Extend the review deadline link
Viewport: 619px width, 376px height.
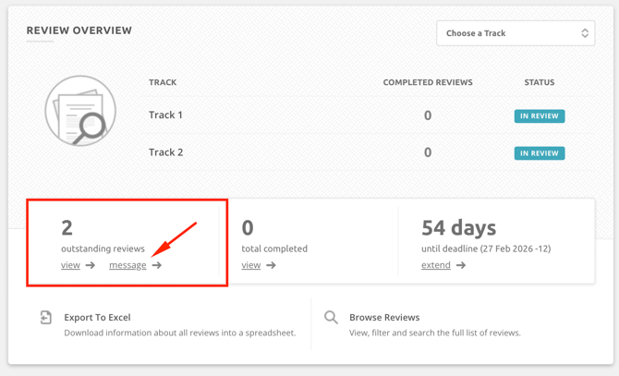coord(436,265)
